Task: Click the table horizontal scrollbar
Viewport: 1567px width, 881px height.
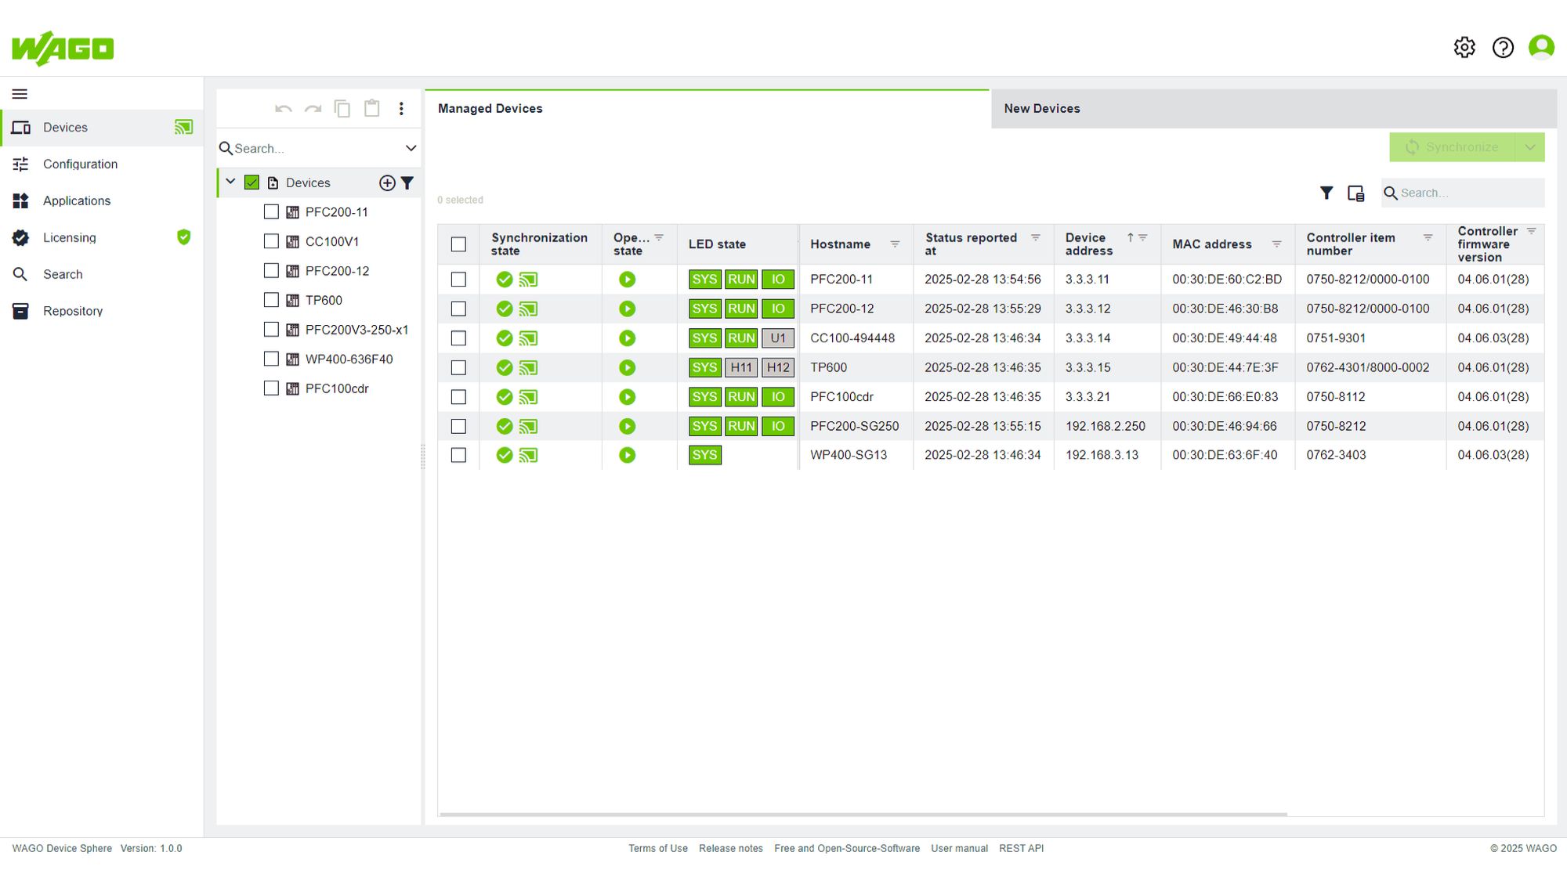Action: click(863, 814)
